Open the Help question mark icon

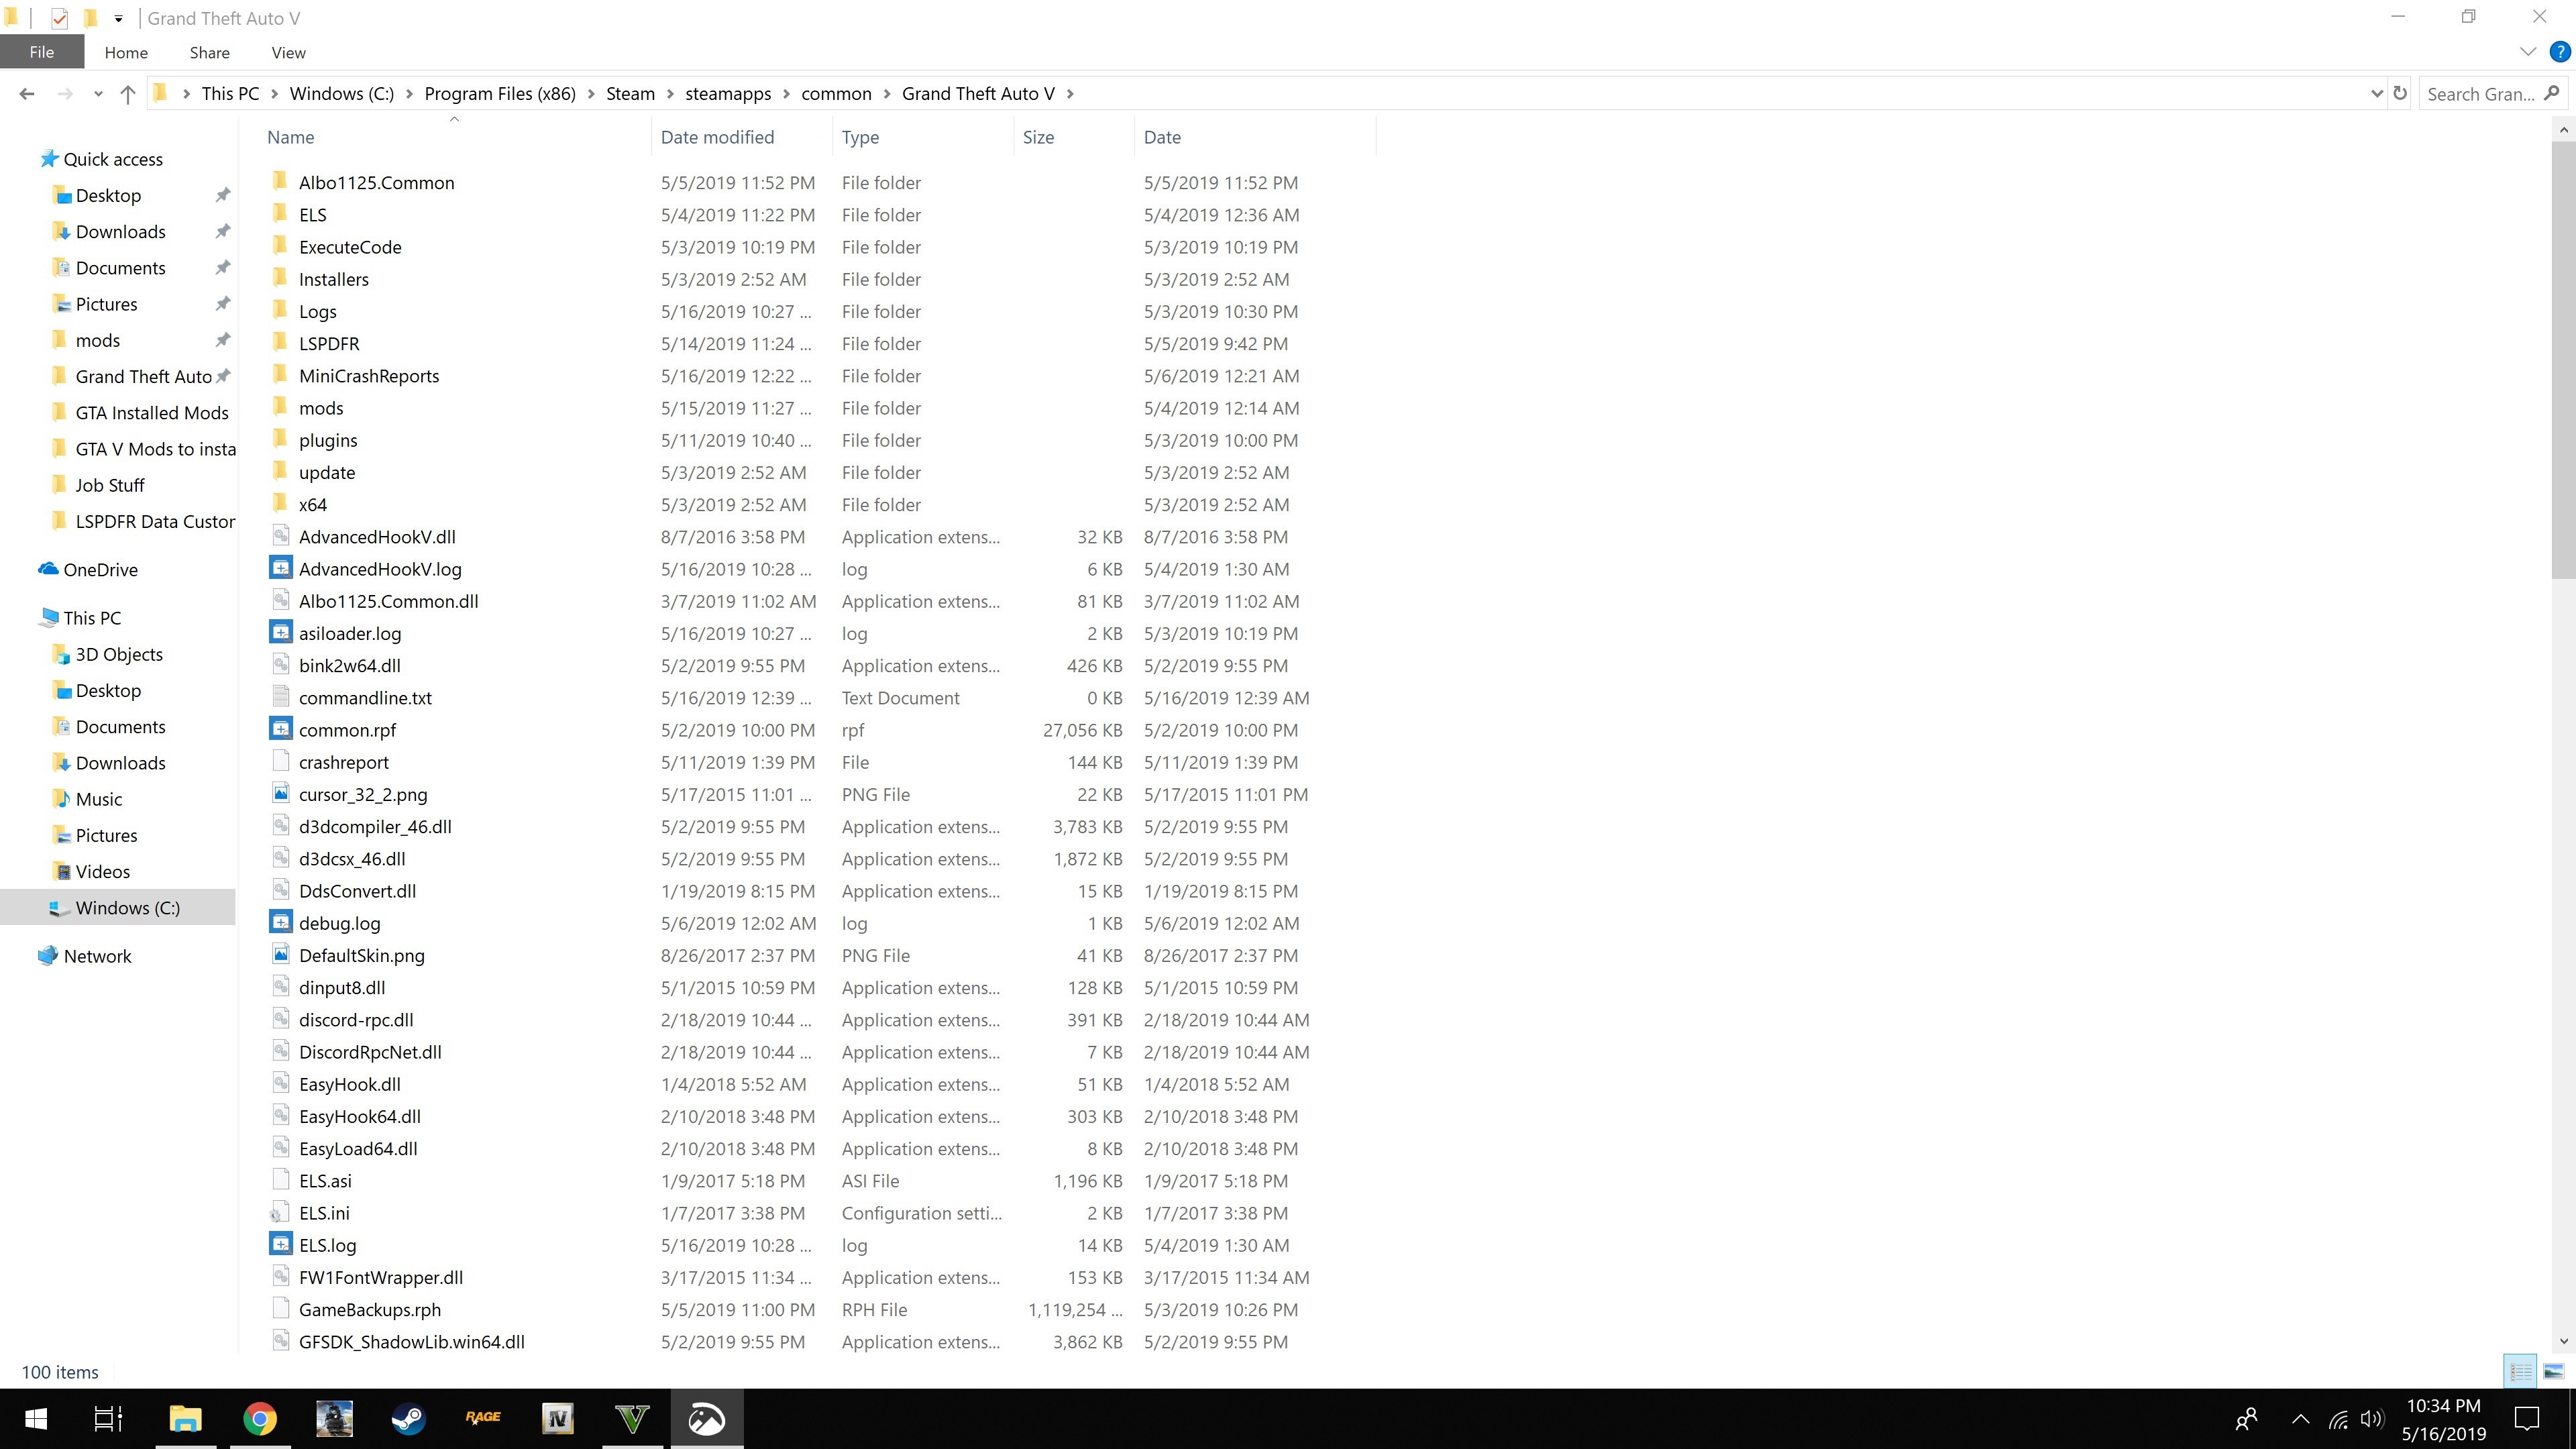point(2559,52)
